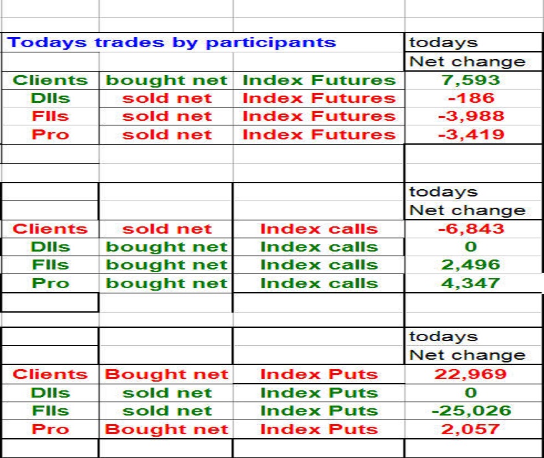Click the DIIs zero value for Index Puts
Viewport: 544px width, 458px height.
[470, 392]
